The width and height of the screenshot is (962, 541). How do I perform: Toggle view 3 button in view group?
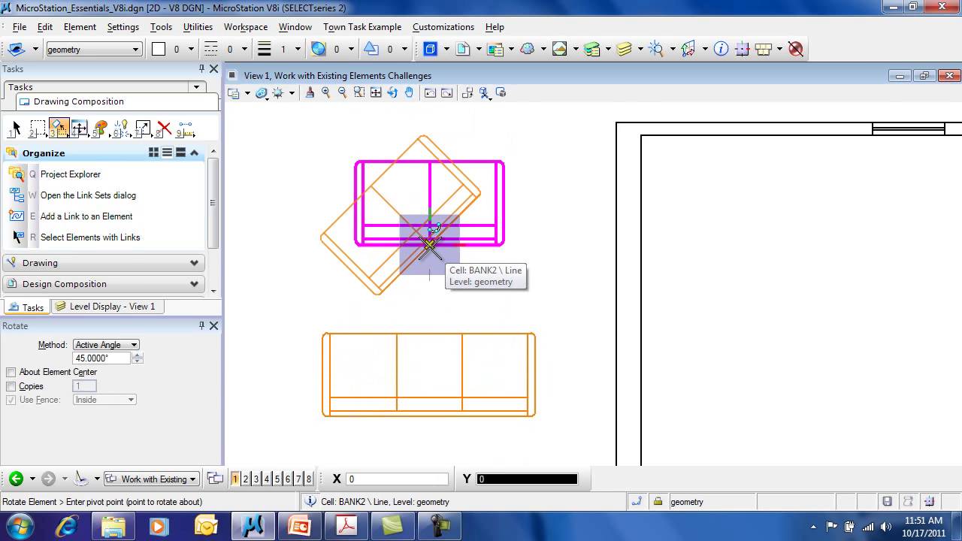[x=256, y=479]
